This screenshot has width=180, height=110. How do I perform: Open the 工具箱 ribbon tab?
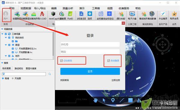click(96, 8)
